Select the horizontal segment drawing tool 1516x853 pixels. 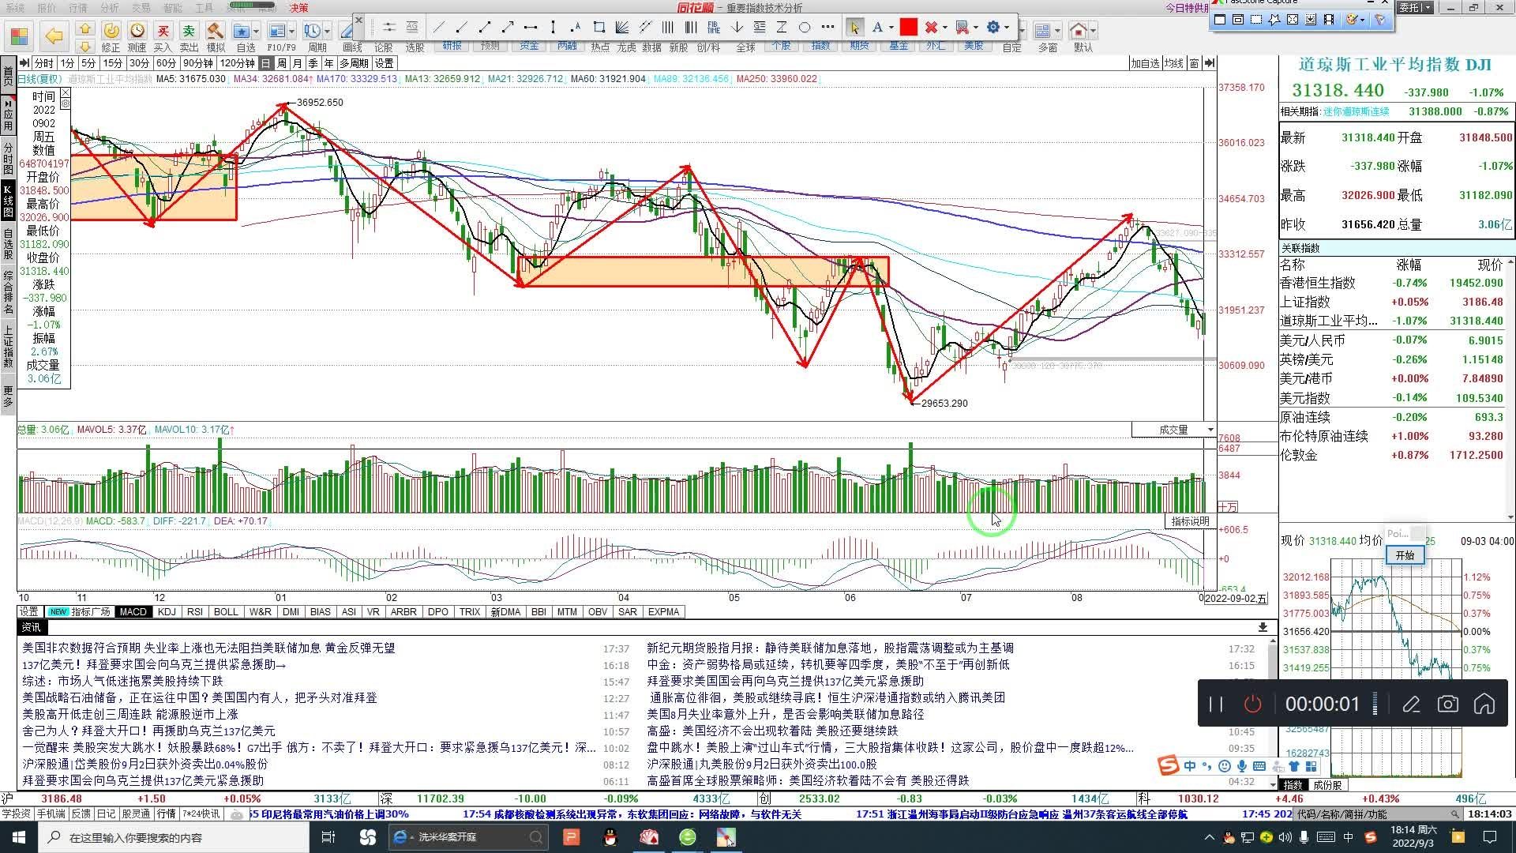point(531,28)
